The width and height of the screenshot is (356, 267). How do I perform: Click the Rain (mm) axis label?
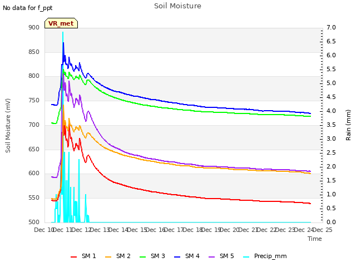348,125
